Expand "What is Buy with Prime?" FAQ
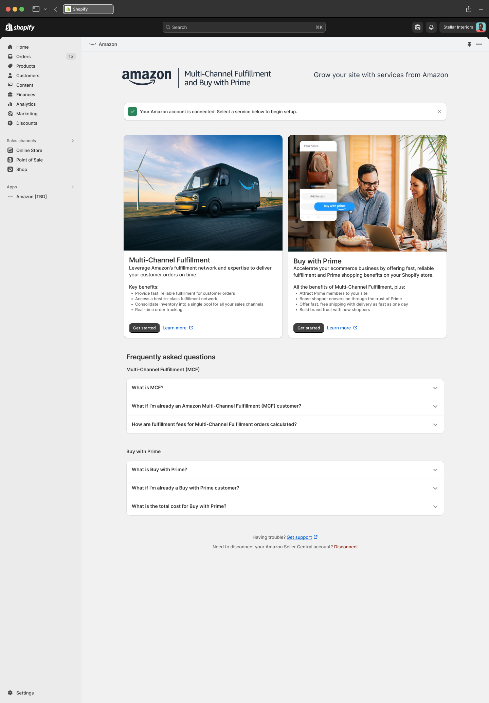489x703 pixels. 285,470
